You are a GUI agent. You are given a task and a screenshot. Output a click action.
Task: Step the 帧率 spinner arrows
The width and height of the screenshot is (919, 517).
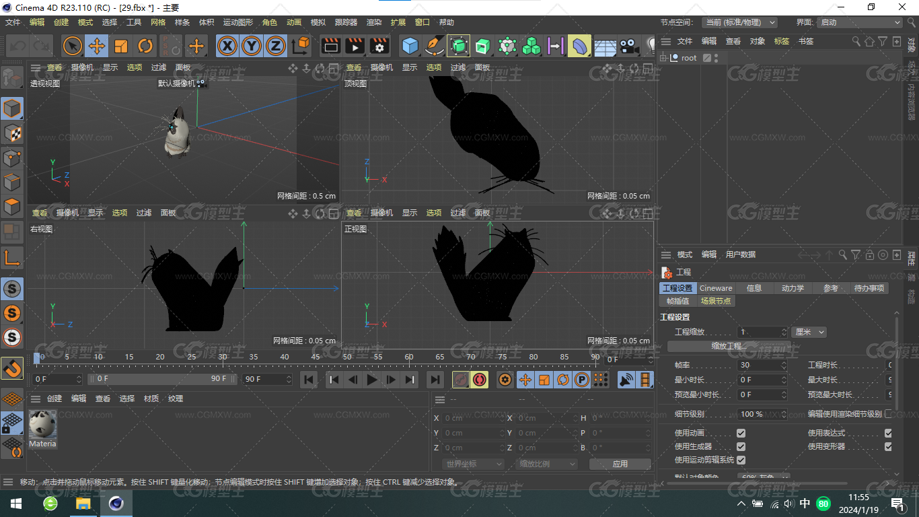[784, 365]
